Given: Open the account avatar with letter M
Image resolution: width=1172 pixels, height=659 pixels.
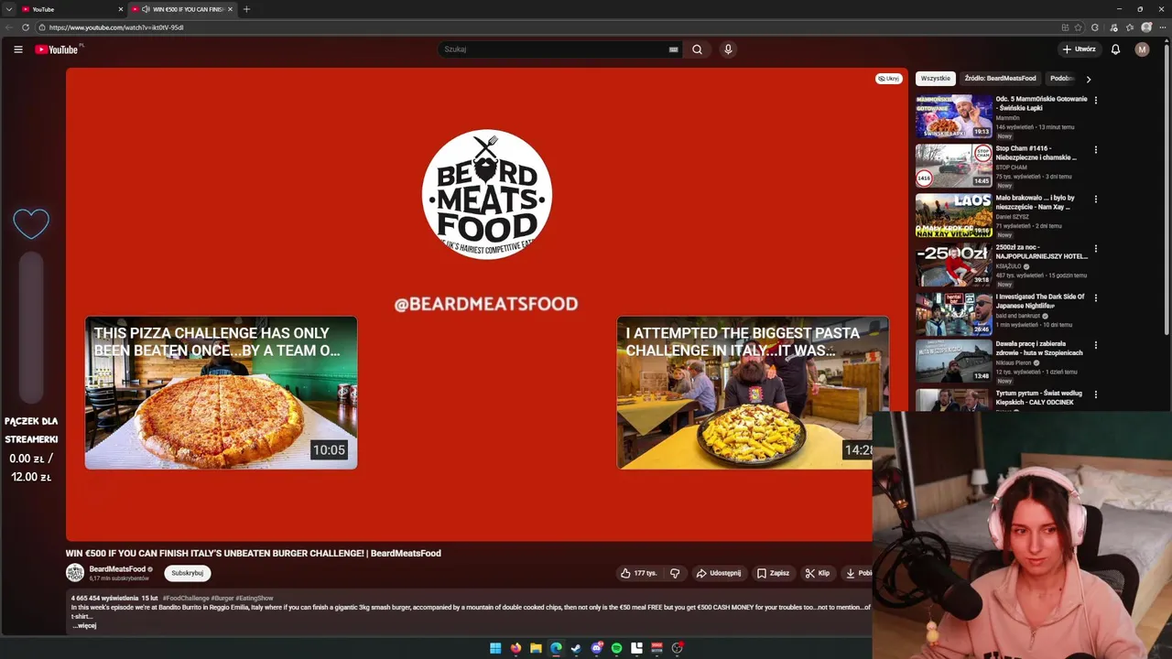Looking at the screenshot, I should click(1142, 49).
